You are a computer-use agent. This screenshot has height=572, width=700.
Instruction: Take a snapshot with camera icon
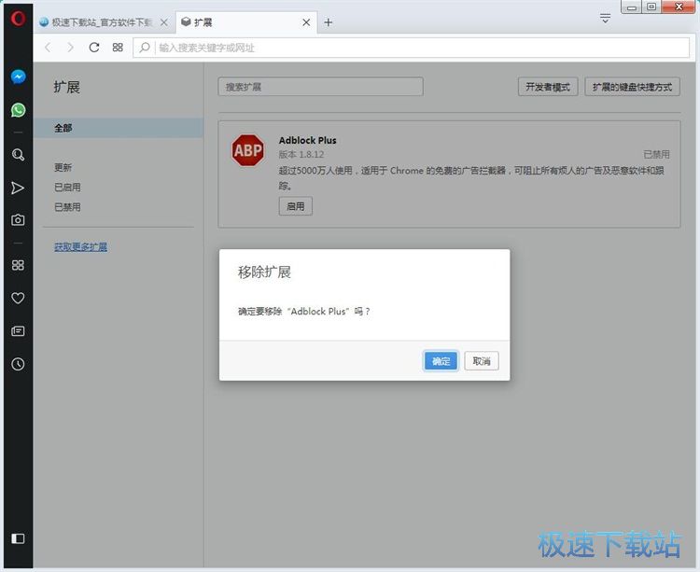pos(18,220)
